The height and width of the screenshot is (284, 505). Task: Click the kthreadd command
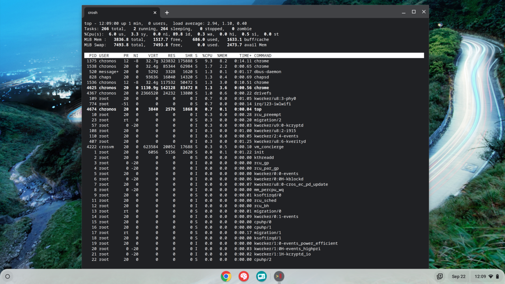[264, 157]
